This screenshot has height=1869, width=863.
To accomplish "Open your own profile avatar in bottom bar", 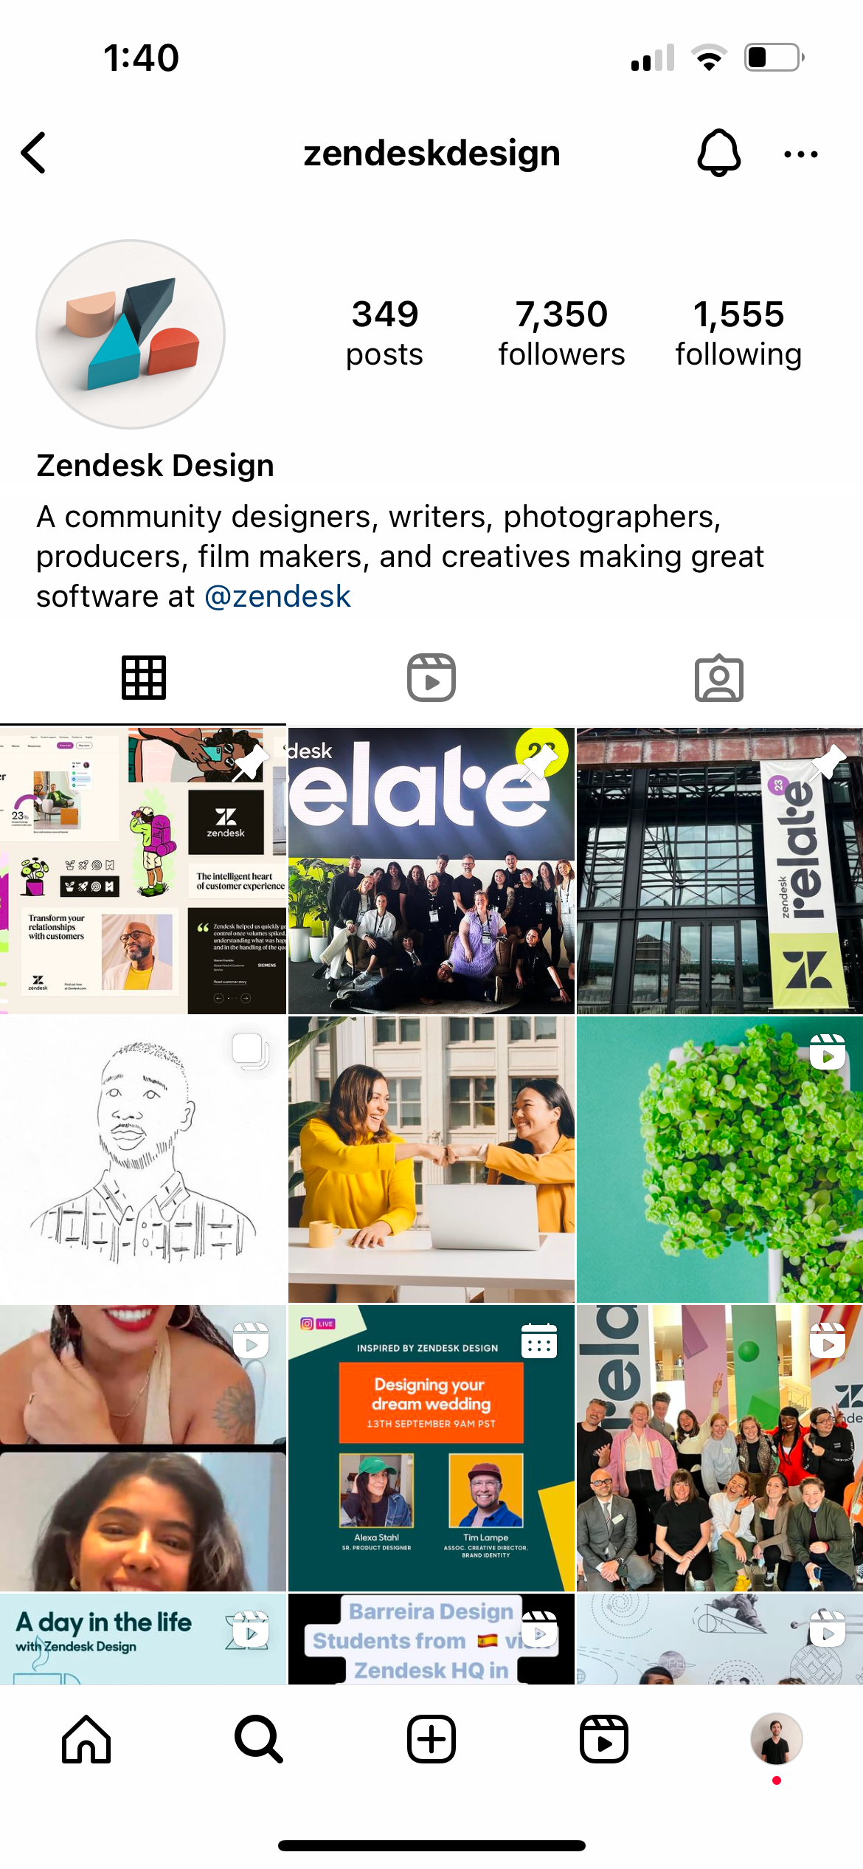I will (x=777, y=1739).
